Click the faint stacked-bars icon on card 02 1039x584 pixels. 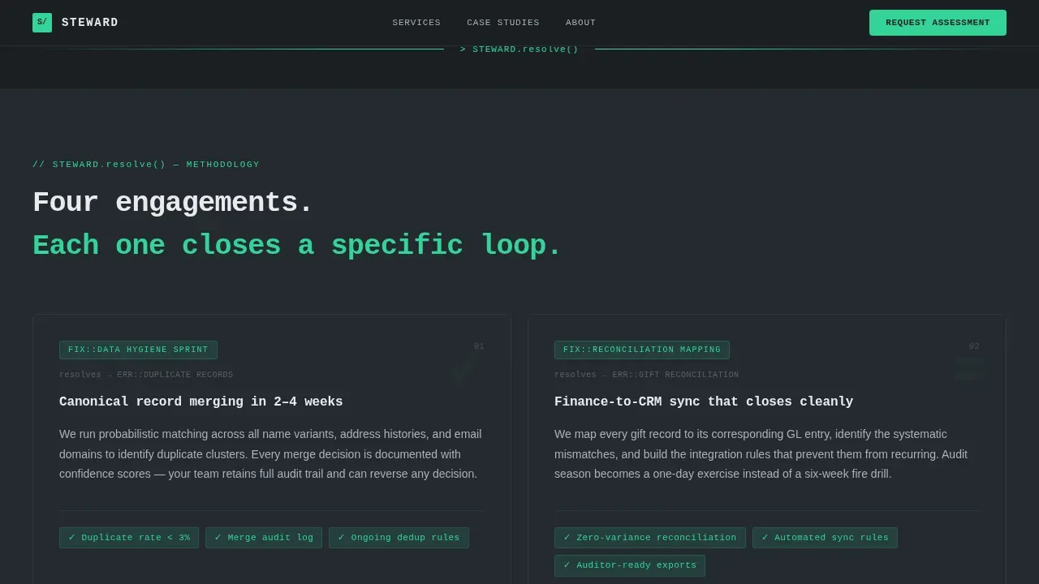click(x=968, y=369)
